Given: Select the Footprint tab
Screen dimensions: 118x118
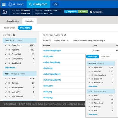Looking at the screenshot, I should click(29, 21).
